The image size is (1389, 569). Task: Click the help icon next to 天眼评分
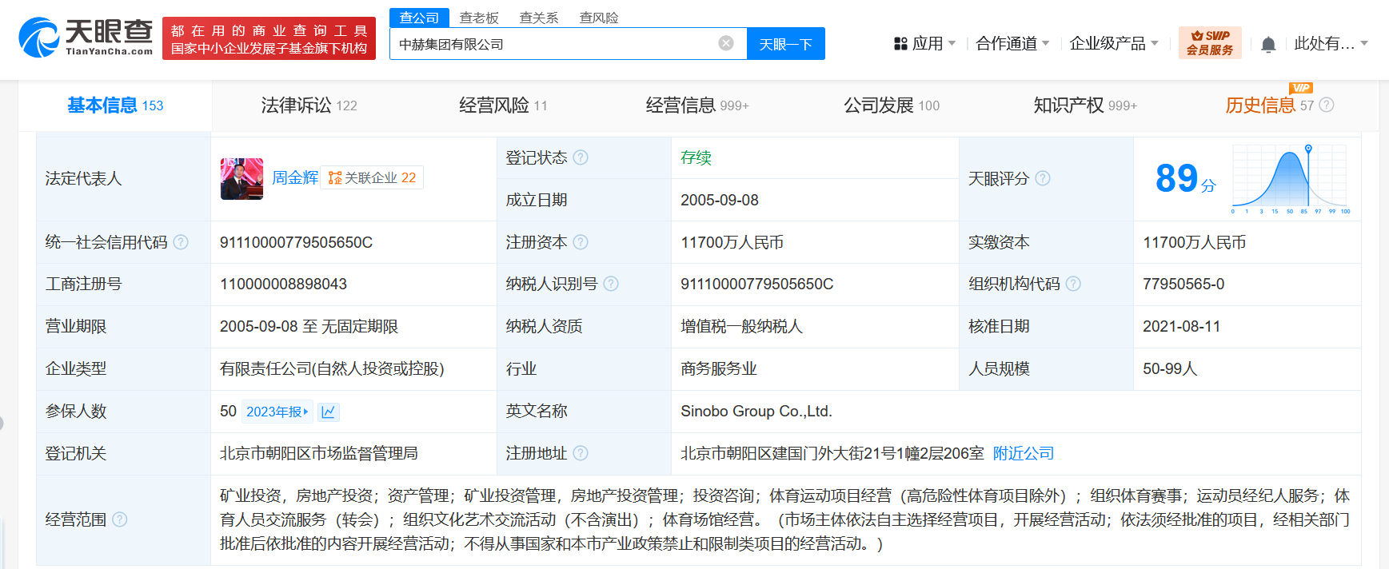1043,178
